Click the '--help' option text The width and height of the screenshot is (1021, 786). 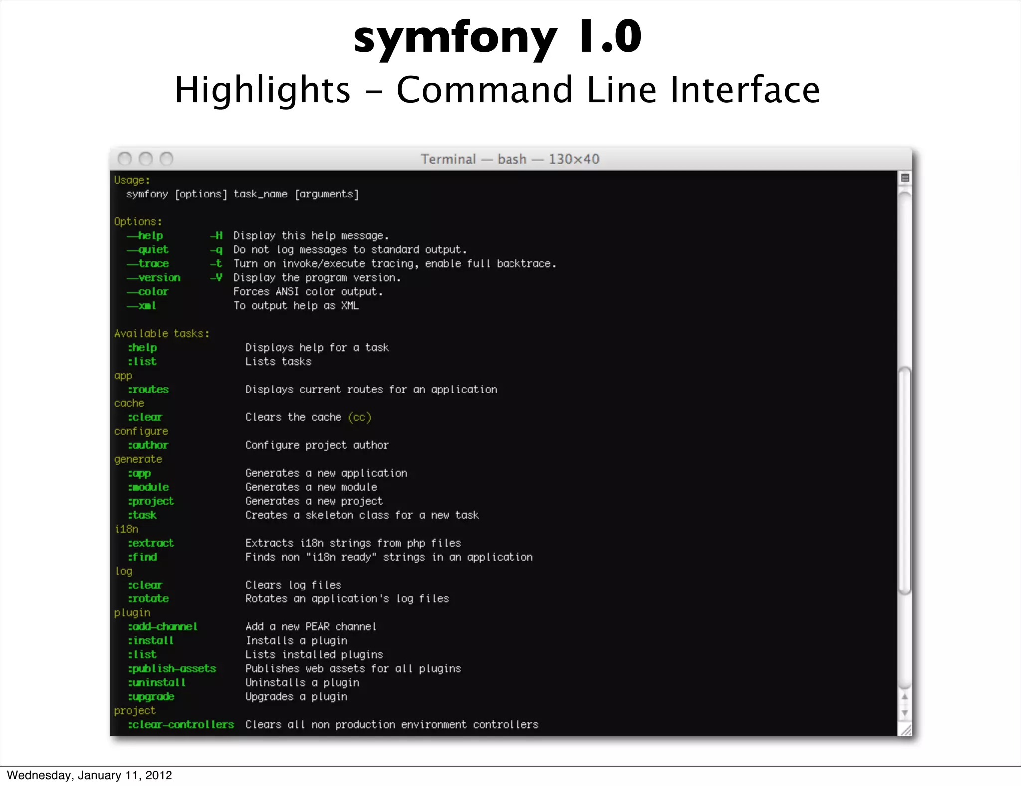[145, 236]
